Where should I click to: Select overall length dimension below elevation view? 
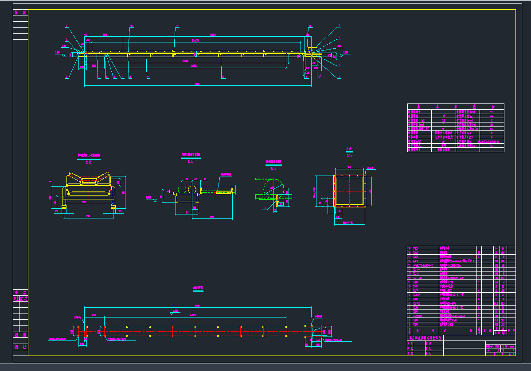197,84
